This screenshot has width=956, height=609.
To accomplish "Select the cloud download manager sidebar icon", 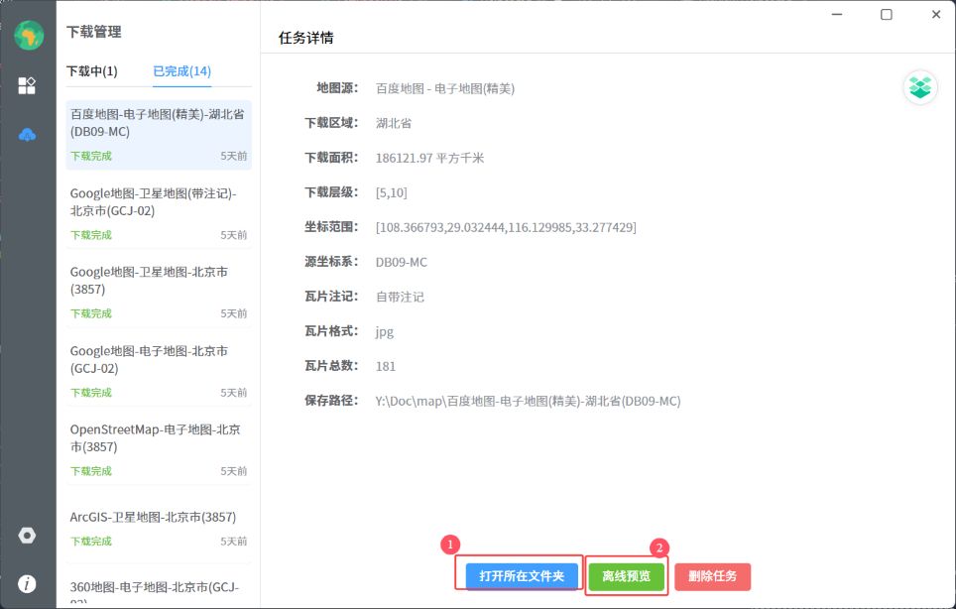I will (27, 135).
